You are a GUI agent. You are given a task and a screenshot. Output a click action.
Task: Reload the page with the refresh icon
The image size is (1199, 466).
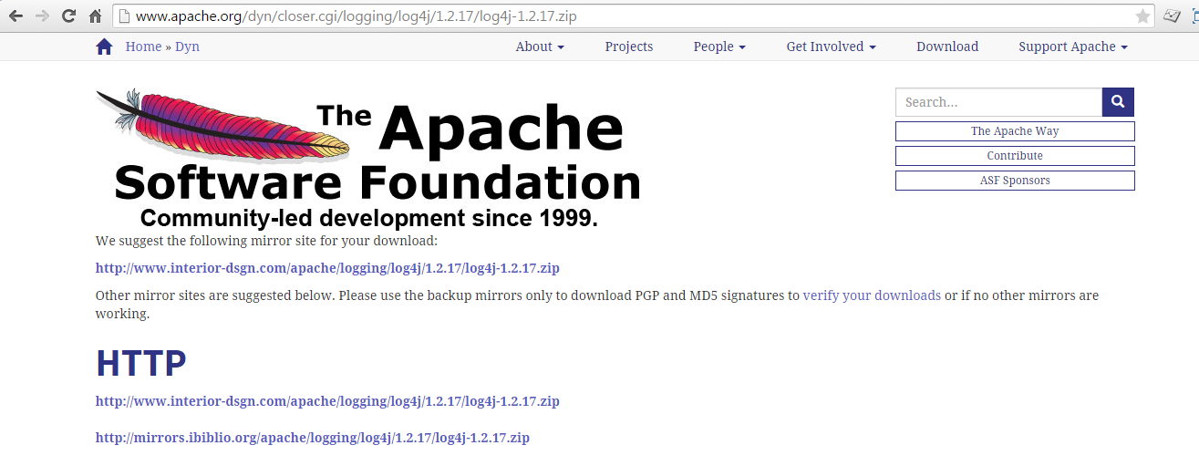tap(68, 16)
